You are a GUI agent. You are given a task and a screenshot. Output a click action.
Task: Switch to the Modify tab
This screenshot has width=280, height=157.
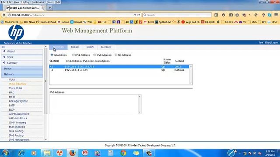[90, 47]
